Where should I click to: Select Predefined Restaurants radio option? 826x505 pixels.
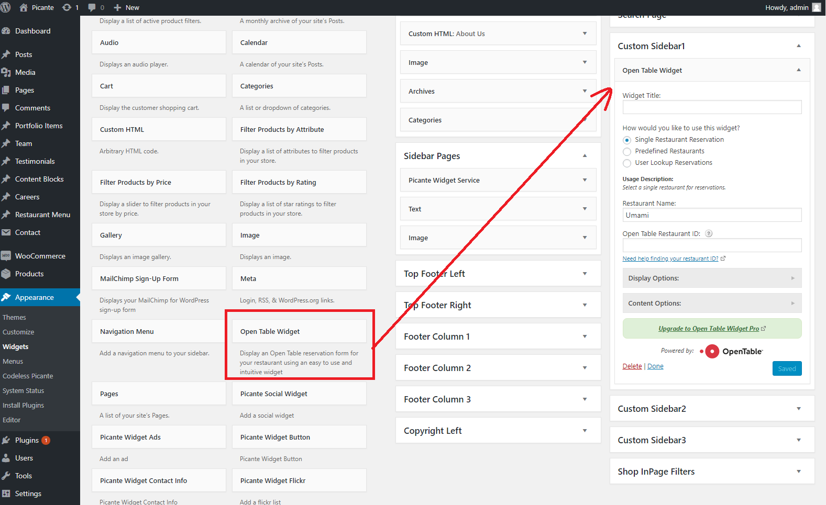pos(627,152)
